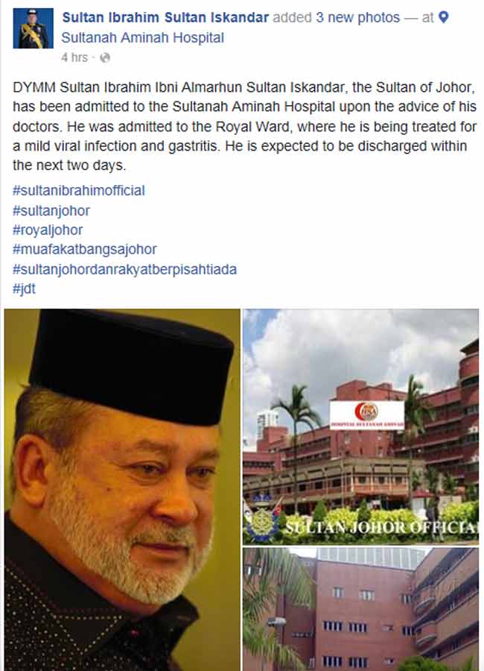Image resolution: width=484 pixels, height=671 pixels.
Task: Open hashtag #sultanjohordanrakyatberpisahtiada
Action: (x=124, y=269)
